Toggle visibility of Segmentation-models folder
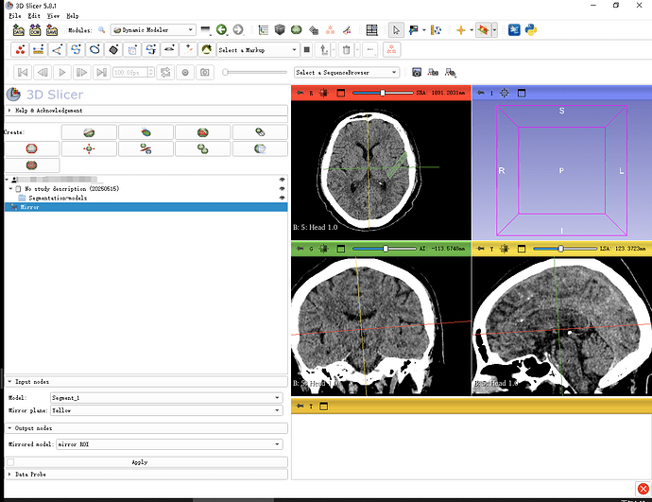The height and width of the screenshot is (502, 652). (282, 198)
